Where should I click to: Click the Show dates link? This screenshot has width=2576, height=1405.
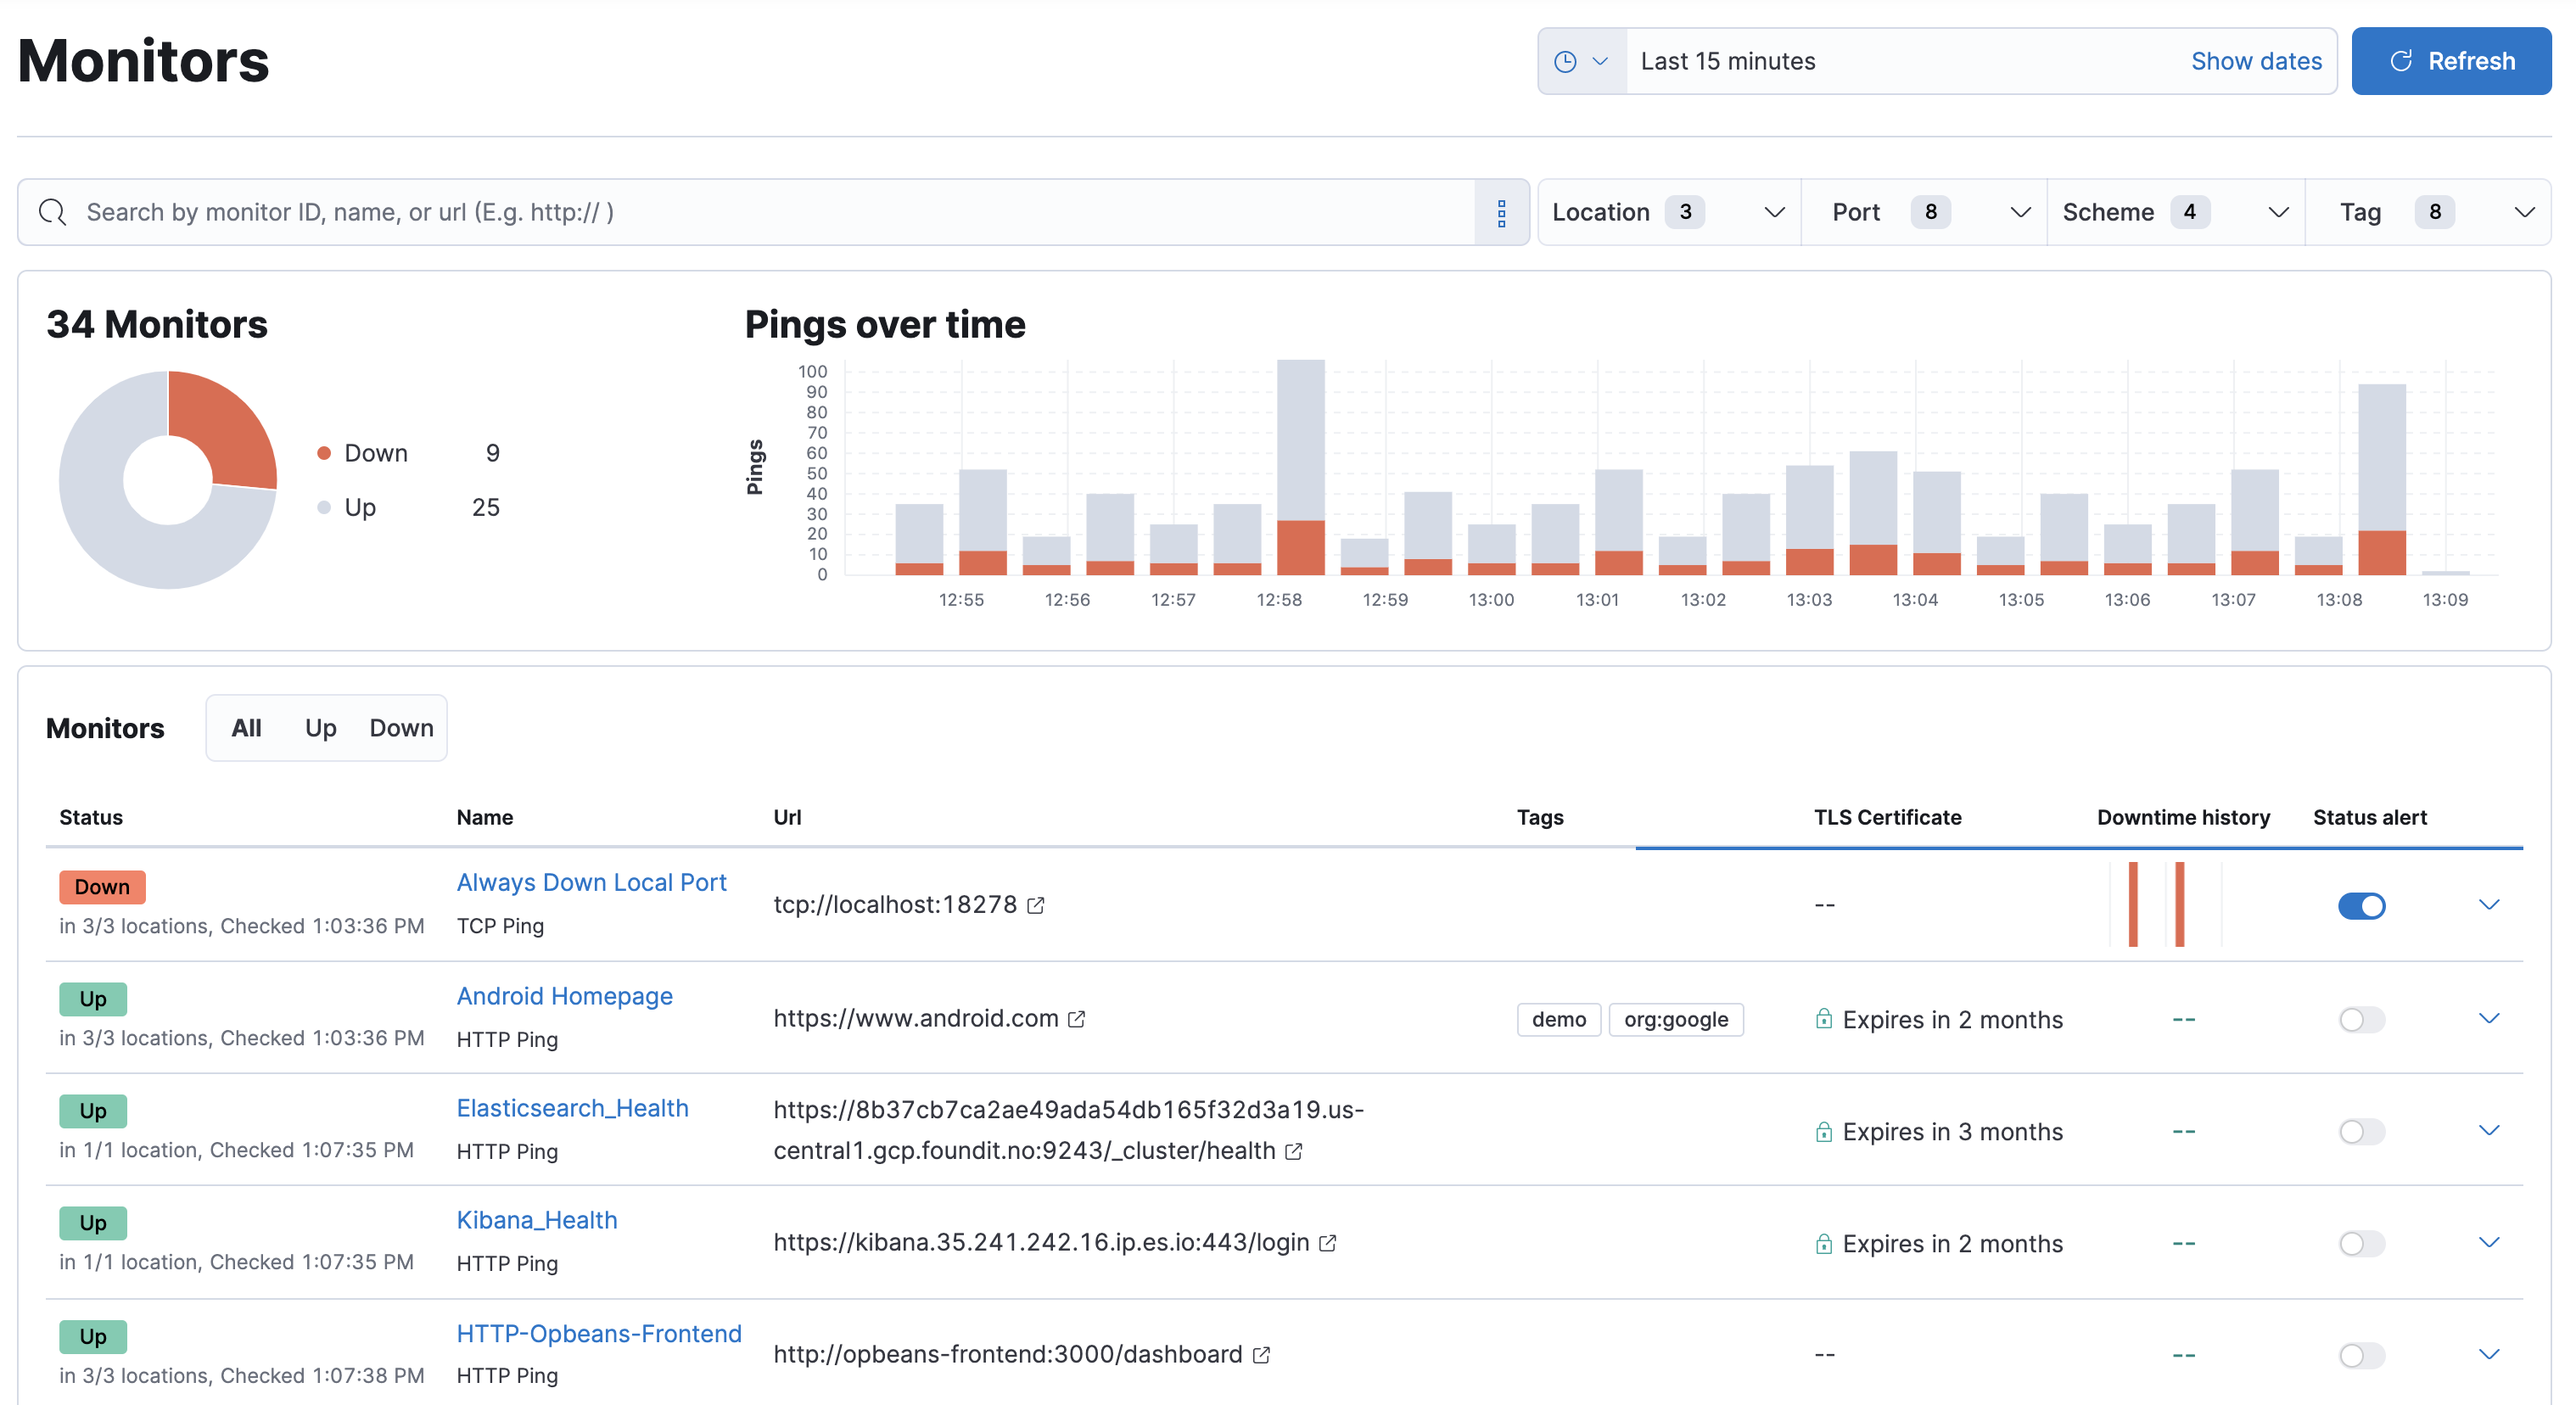[x=2257, y=61]
